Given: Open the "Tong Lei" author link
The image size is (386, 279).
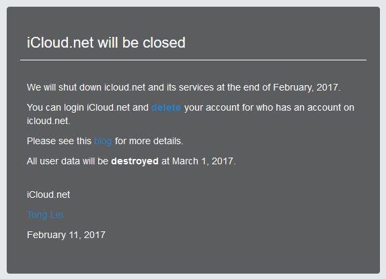Looking at the screenshot, I should coord(45,215).
